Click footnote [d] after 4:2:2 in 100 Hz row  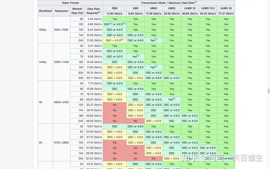tap(124, 23)
